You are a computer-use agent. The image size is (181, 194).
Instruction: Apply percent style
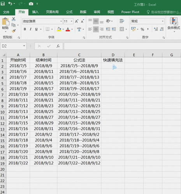[142, 29]
